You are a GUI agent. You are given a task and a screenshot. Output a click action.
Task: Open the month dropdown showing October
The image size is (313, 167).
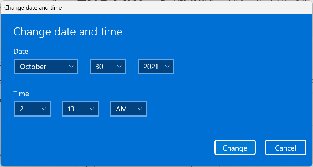(x=46, y=67)
